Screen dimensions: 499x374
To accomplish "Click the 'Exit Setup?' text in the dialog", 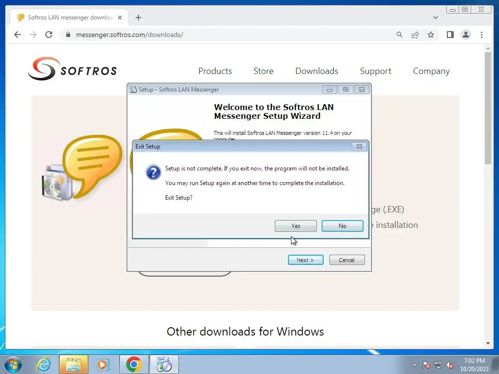I will [x=178, y=198].
